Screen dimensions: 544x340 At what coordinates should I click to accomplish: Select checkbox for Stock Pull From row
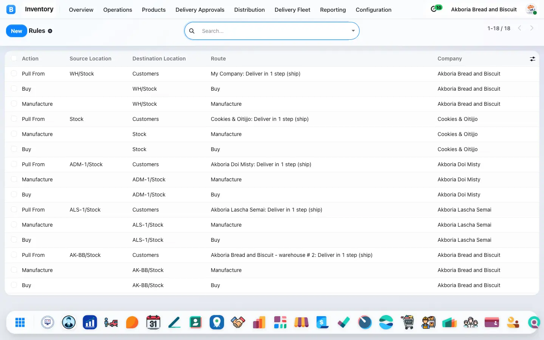point(14,119)
